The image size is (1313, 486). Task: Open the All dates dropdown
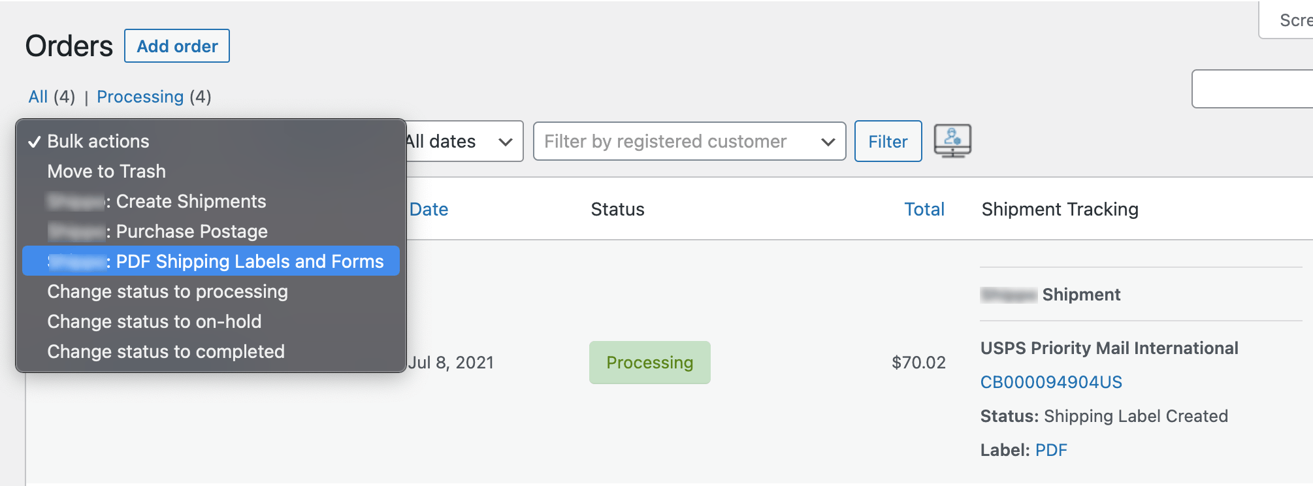tap(464, 141)
